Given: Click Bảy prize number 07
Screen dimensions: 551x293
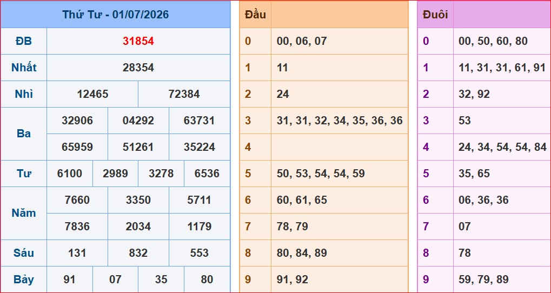Looking at the screenshot, I should (115, 279).
